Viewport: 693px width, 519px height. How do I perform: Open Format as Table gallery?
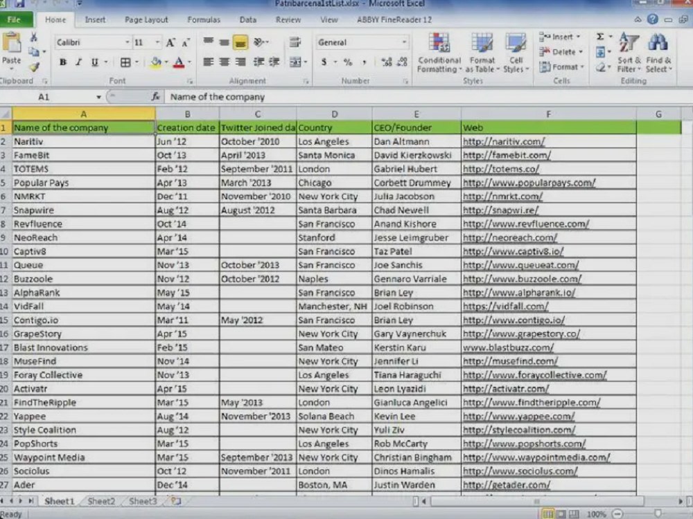click(482, 53)
